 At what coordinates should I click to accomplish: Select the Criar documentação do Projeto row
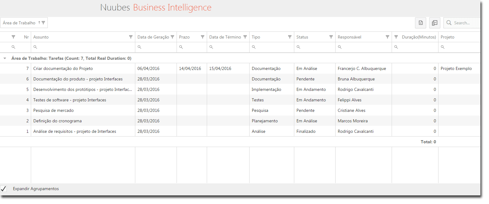click(240, 68)
